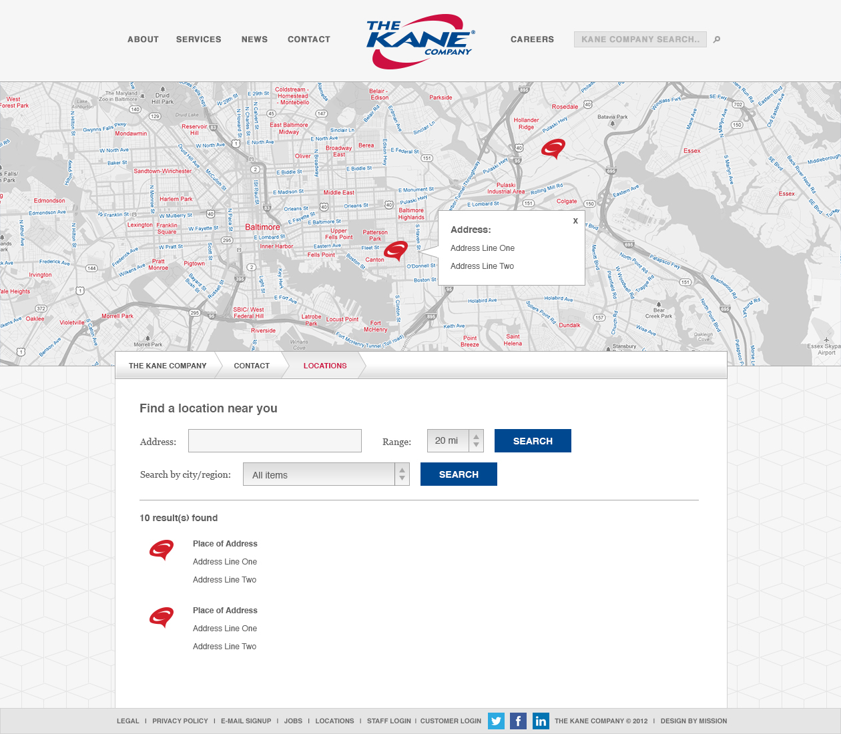Select the map marker near Canton
Viewport: 841px width, 734px height.
pos(396,250)
